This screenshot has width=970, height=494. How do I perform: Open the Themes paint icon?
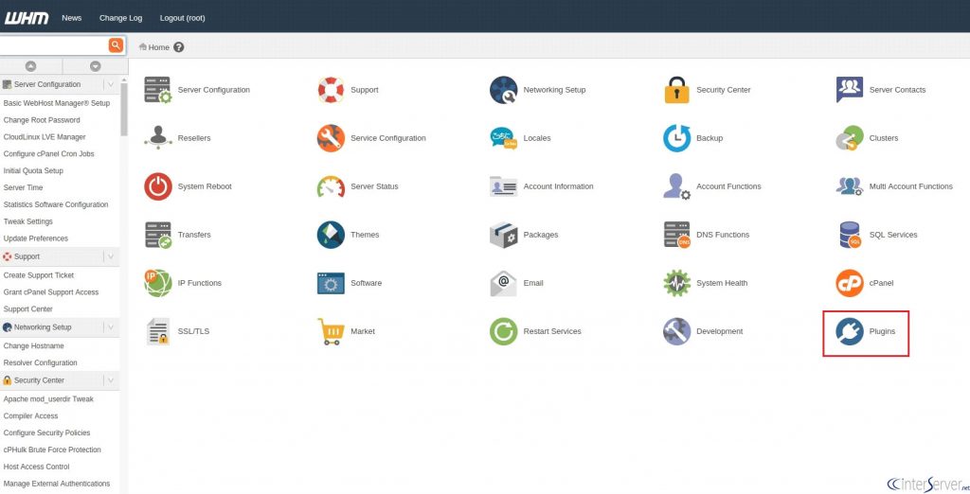point(331,235)
